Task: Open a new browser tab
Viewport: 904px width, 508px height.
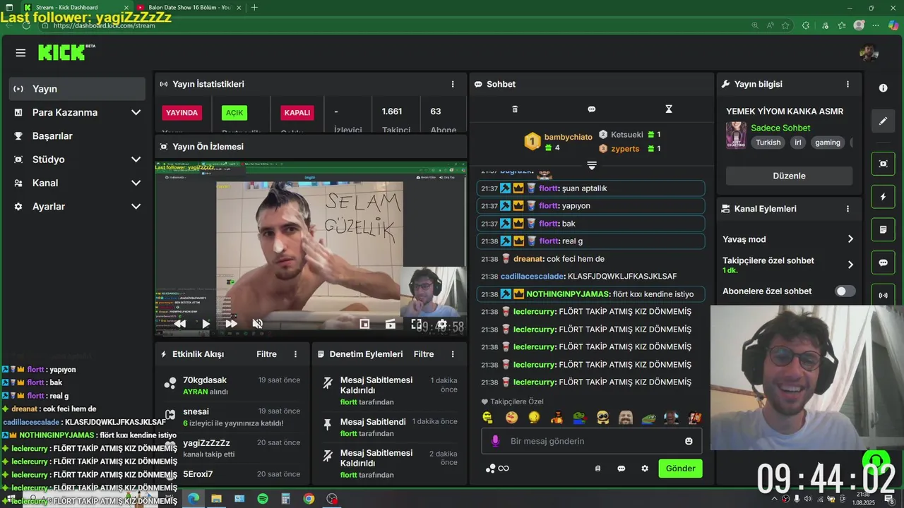Action: pos(254,8)
